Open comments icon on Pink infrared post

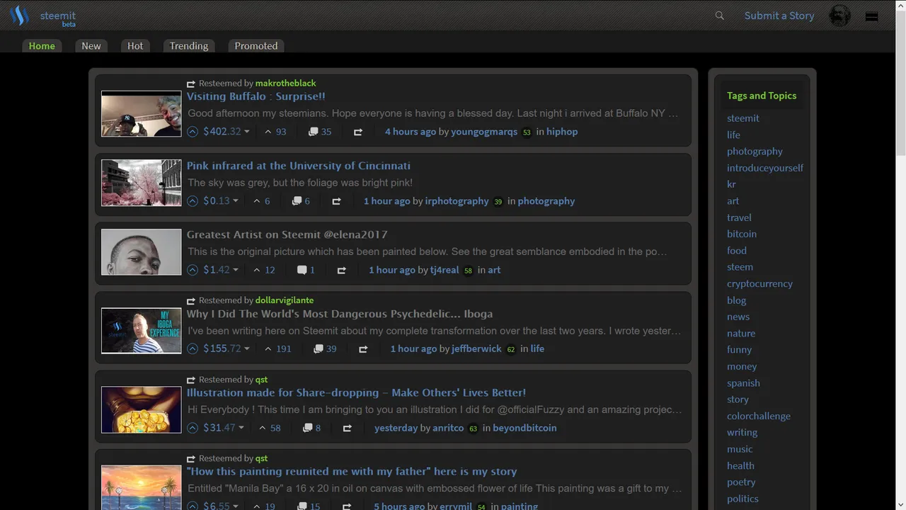pos(297,201)
